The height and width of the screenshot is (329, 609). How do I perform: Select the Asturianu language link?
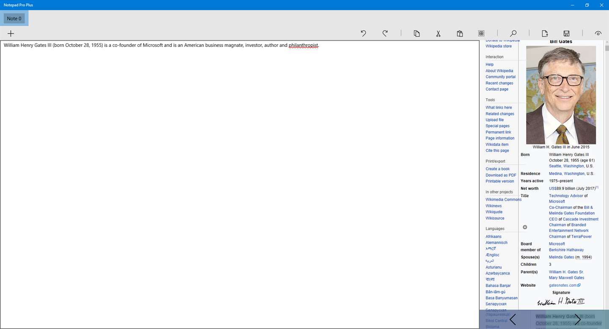coord(494,267)
